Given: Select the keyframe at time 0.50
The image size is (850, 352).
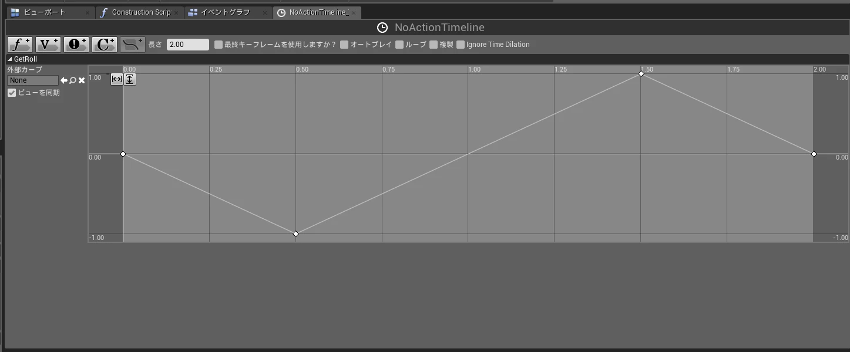Looking at the screenshot, I should click(x=295, y=234).
